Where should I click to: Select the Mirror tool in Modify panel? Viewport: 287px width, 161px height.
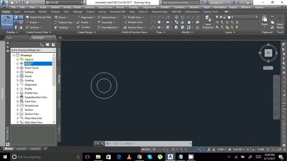tap(183, 22)
